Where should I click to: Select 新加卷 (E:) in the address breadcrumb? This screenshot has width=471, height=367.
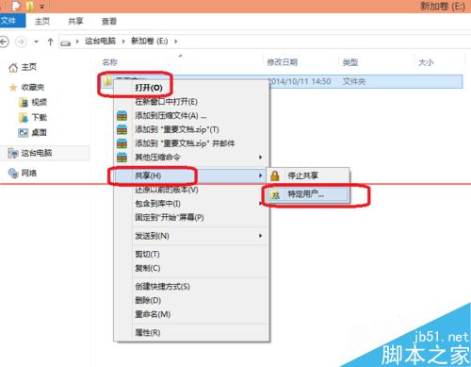coord(149,42)
